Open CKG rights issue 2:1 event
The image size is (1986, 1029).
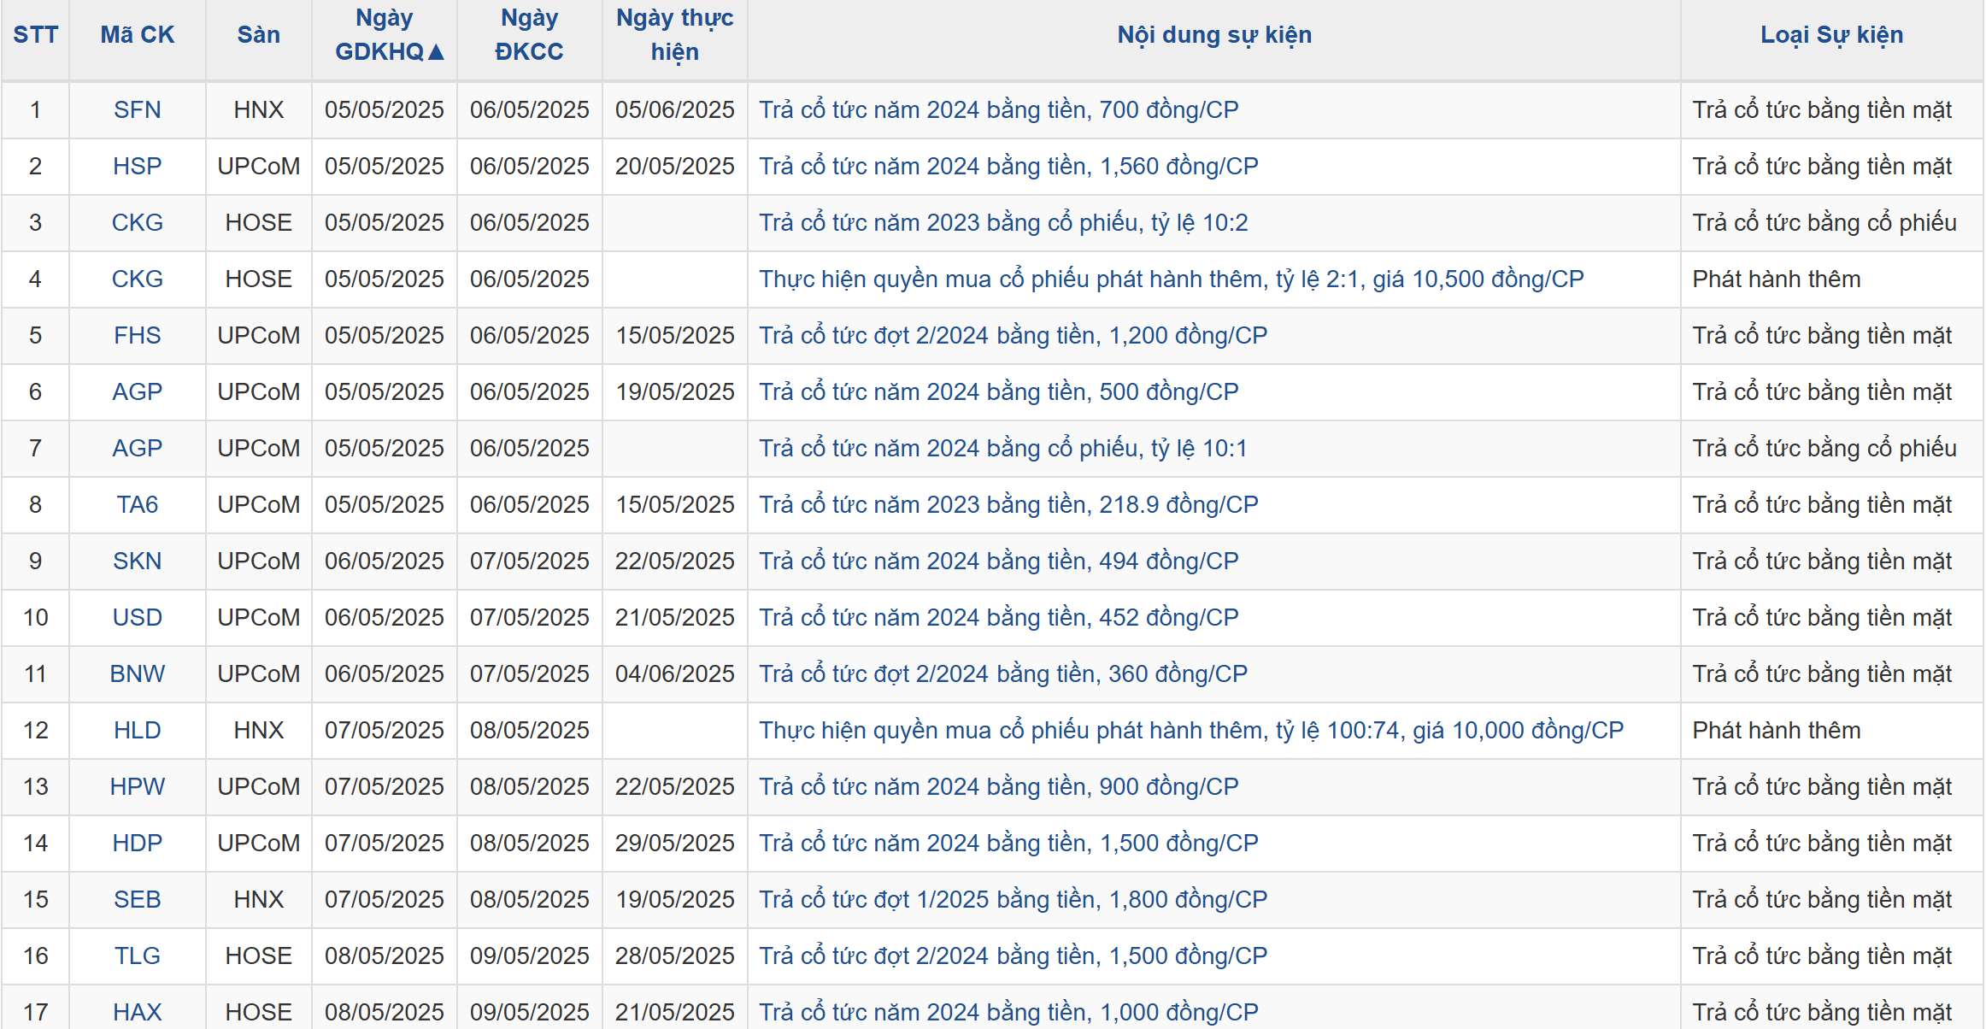point(1171,279)
